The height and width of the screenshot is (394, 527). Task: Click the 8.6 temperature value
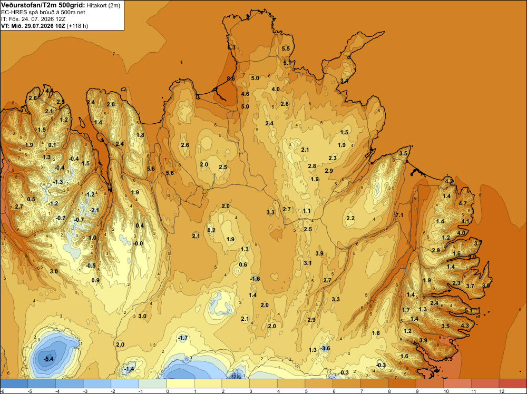pos(231,78)
